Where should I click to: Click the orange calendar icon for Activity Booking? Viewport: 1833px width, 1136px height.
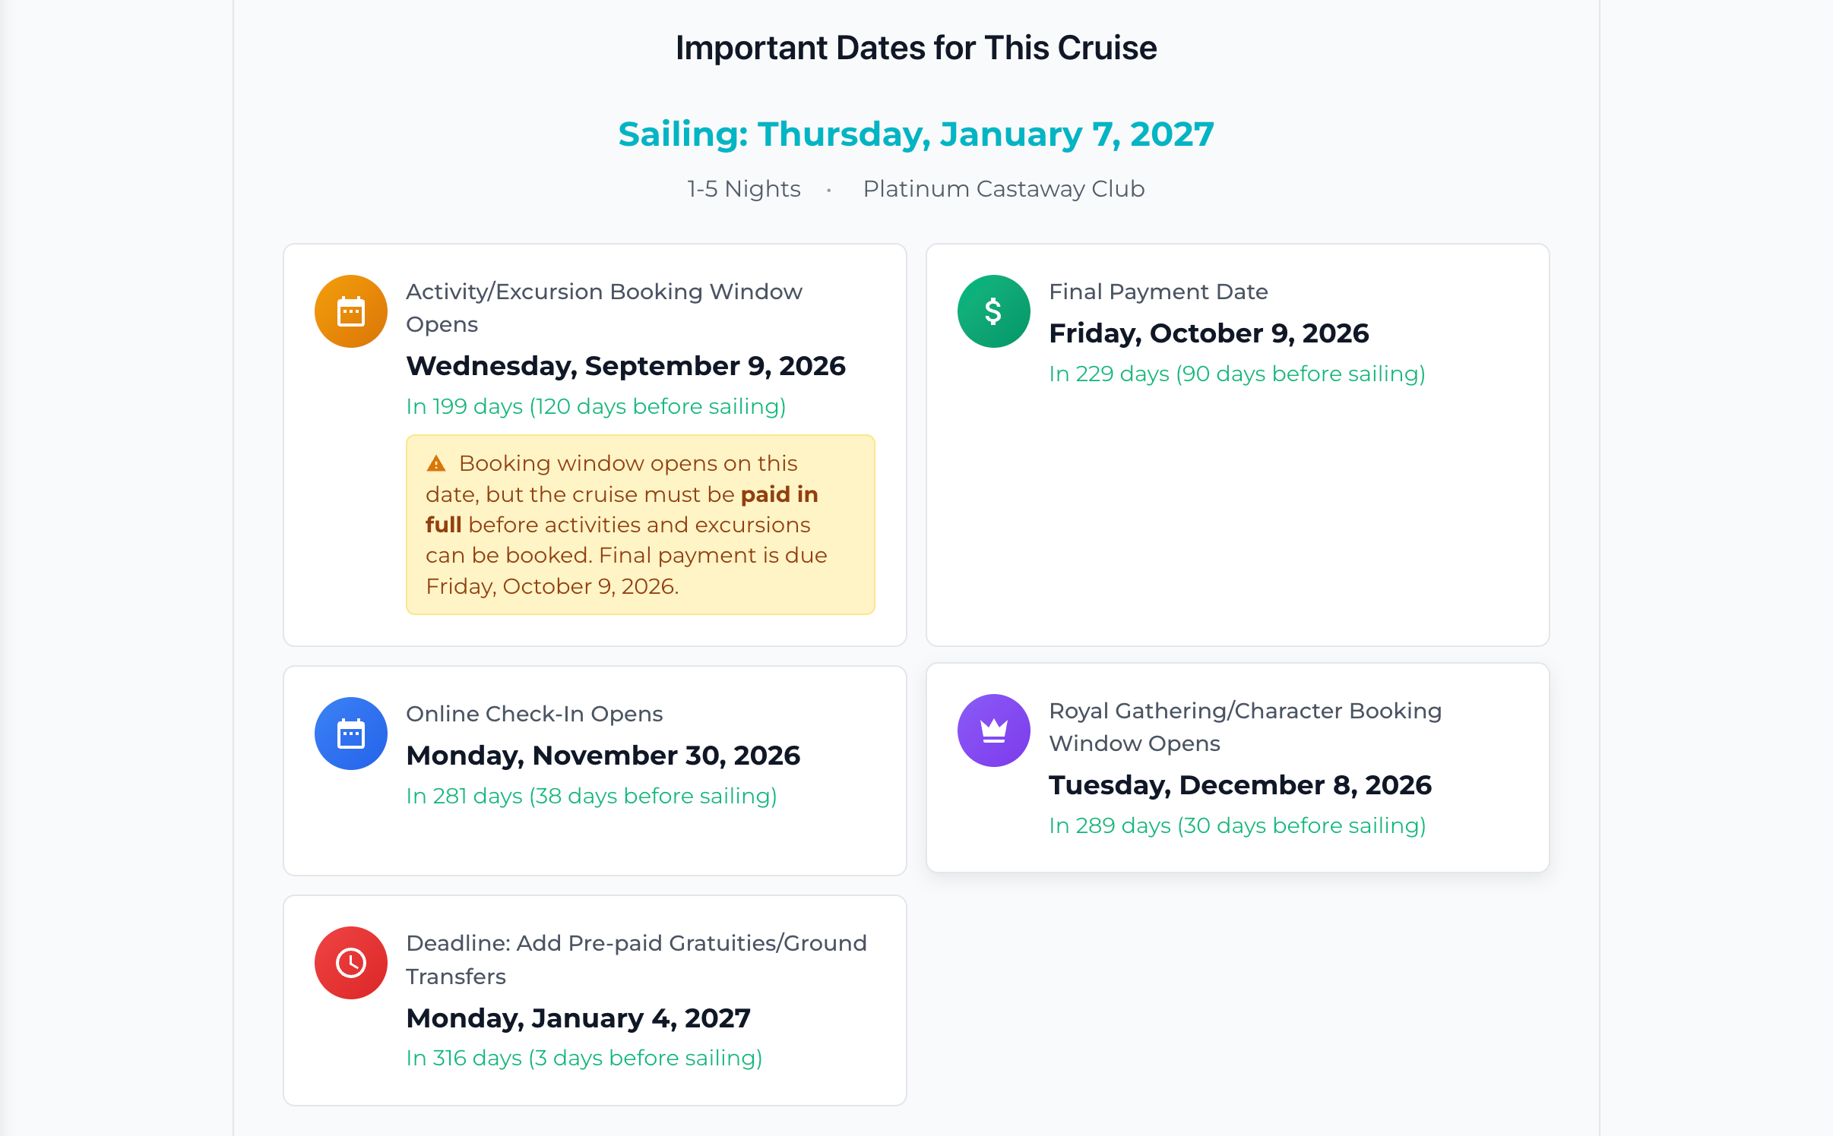coord(350,311)
